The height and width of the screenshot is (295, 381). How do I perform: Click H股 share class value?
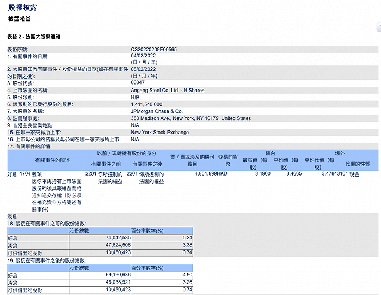(x=135, y=98)
